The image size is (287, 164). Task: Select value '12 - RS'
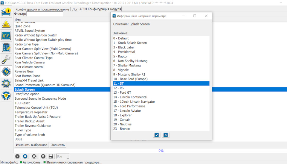tap(161, 88)
